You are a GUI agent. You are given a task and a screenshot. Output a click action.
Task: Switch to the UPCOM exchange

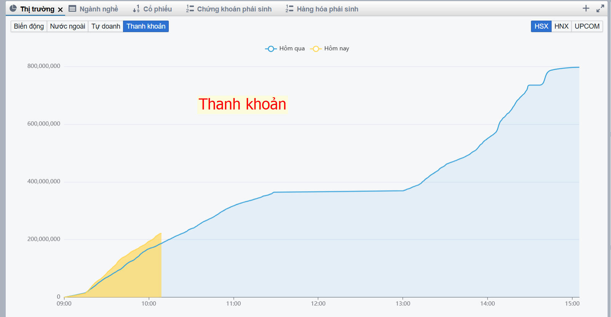tap(587, 26)
